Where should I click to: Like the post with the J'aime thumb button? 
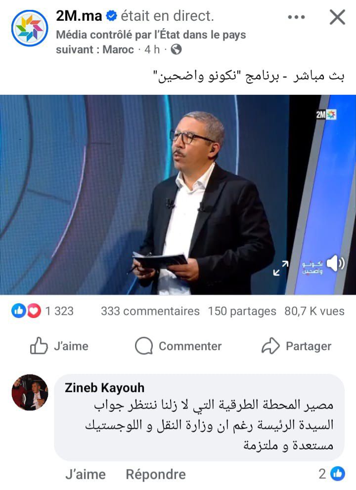tap(59, 346)
